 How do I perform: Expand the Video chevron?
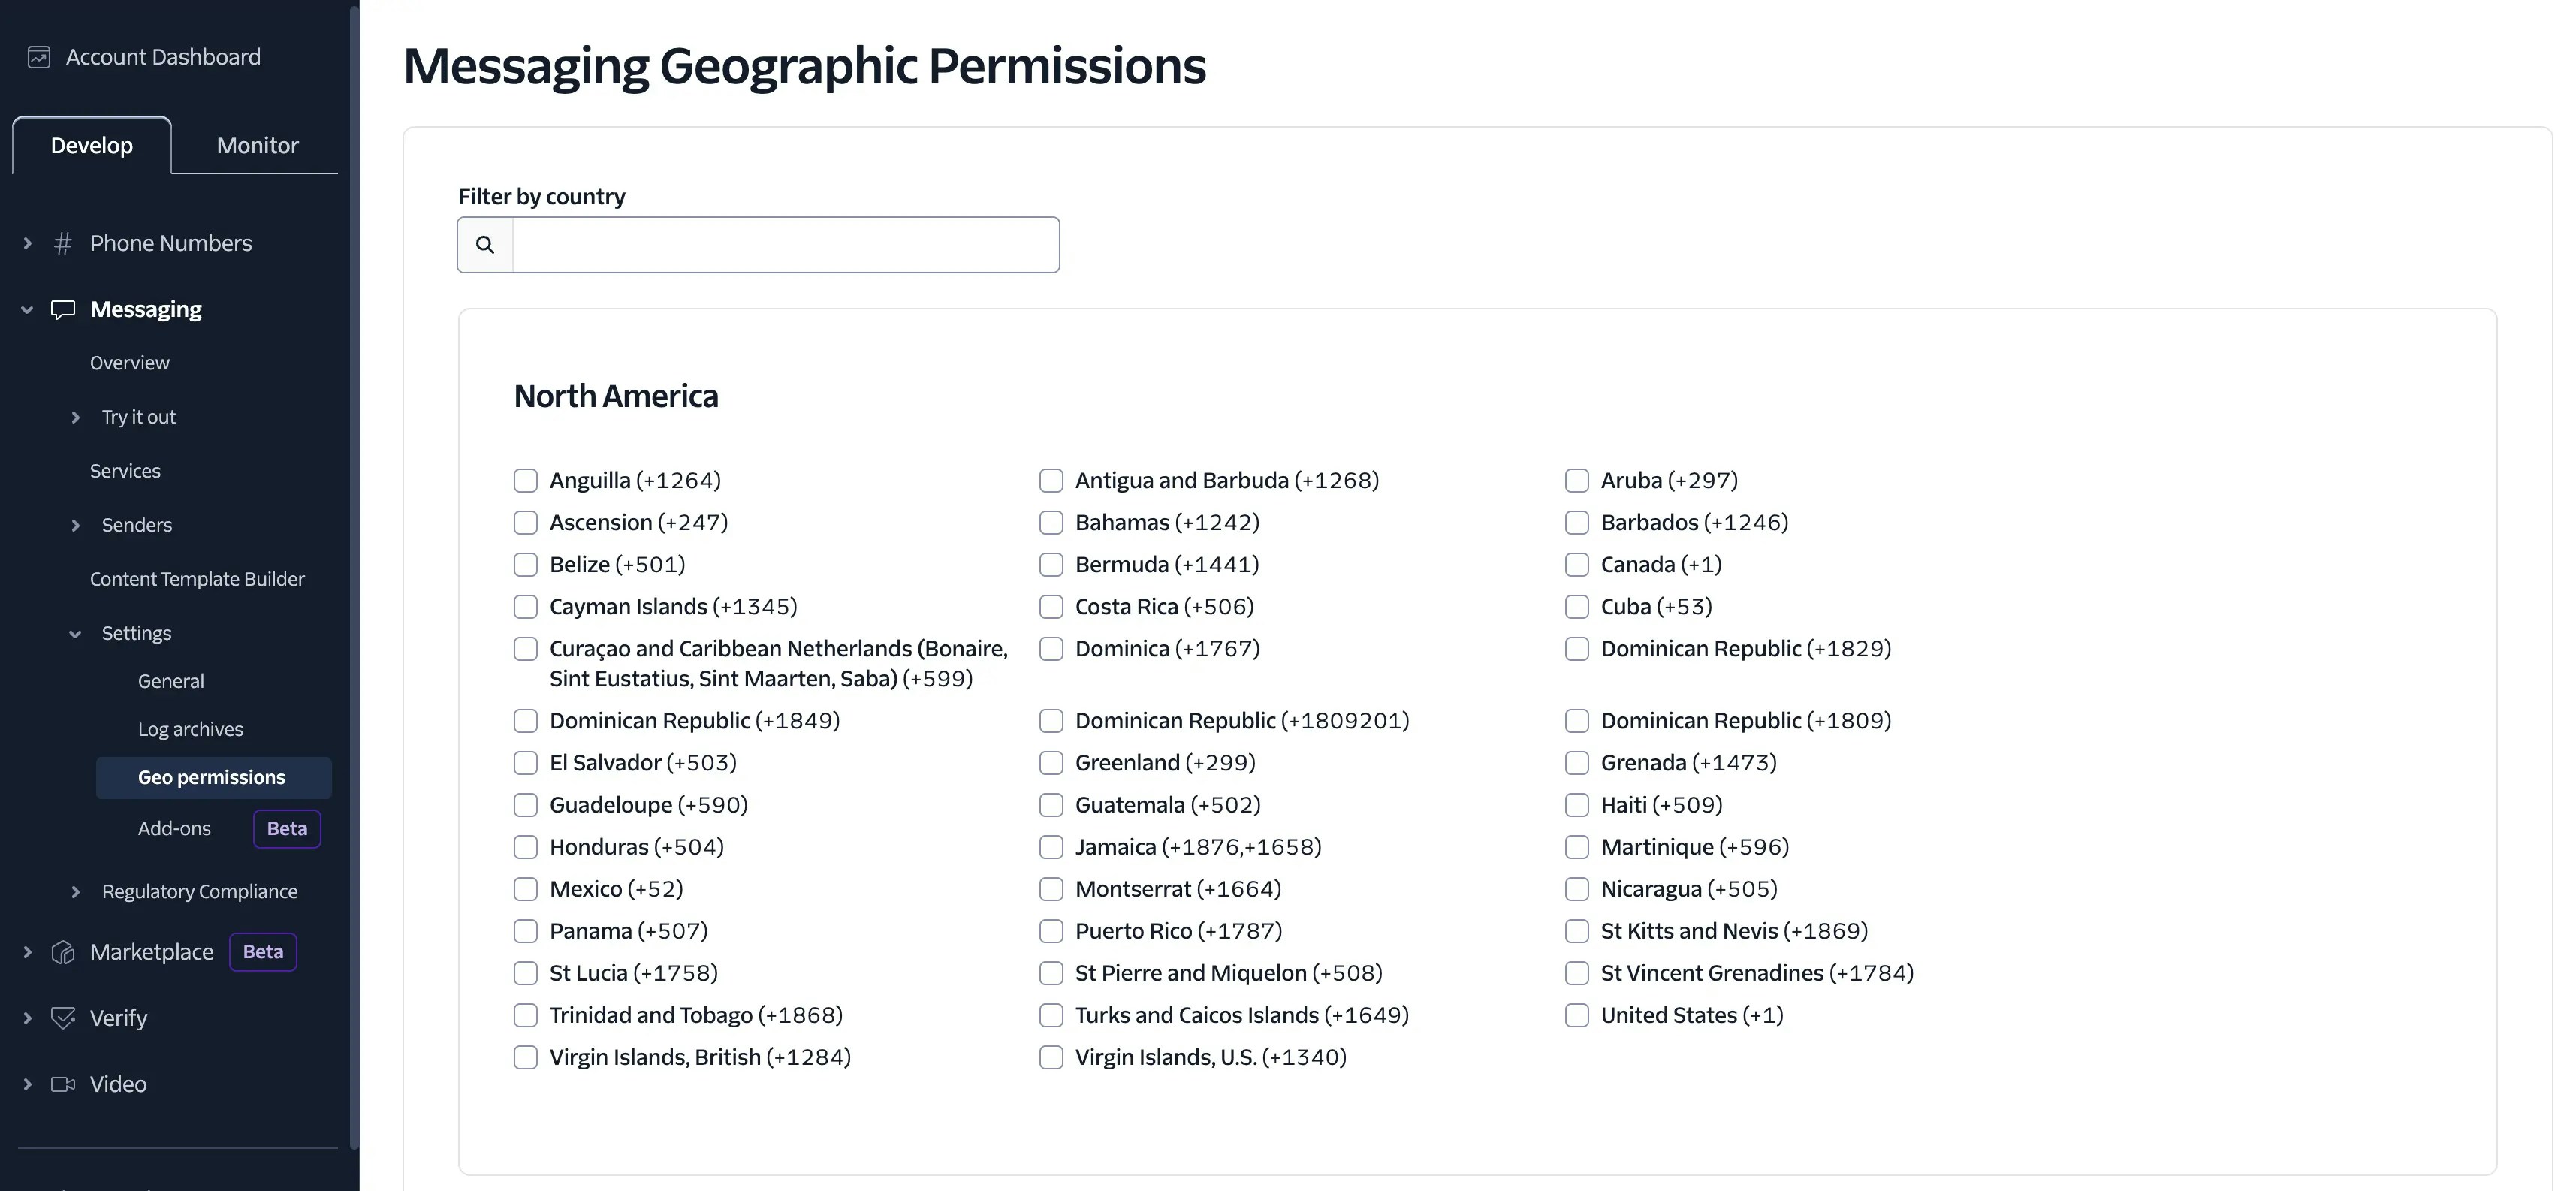tap(27, 1084)
